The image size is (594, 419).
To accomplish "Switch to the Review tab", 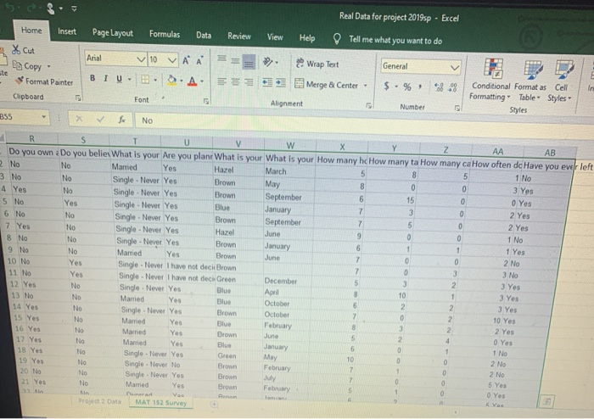I will pos(239,36).
